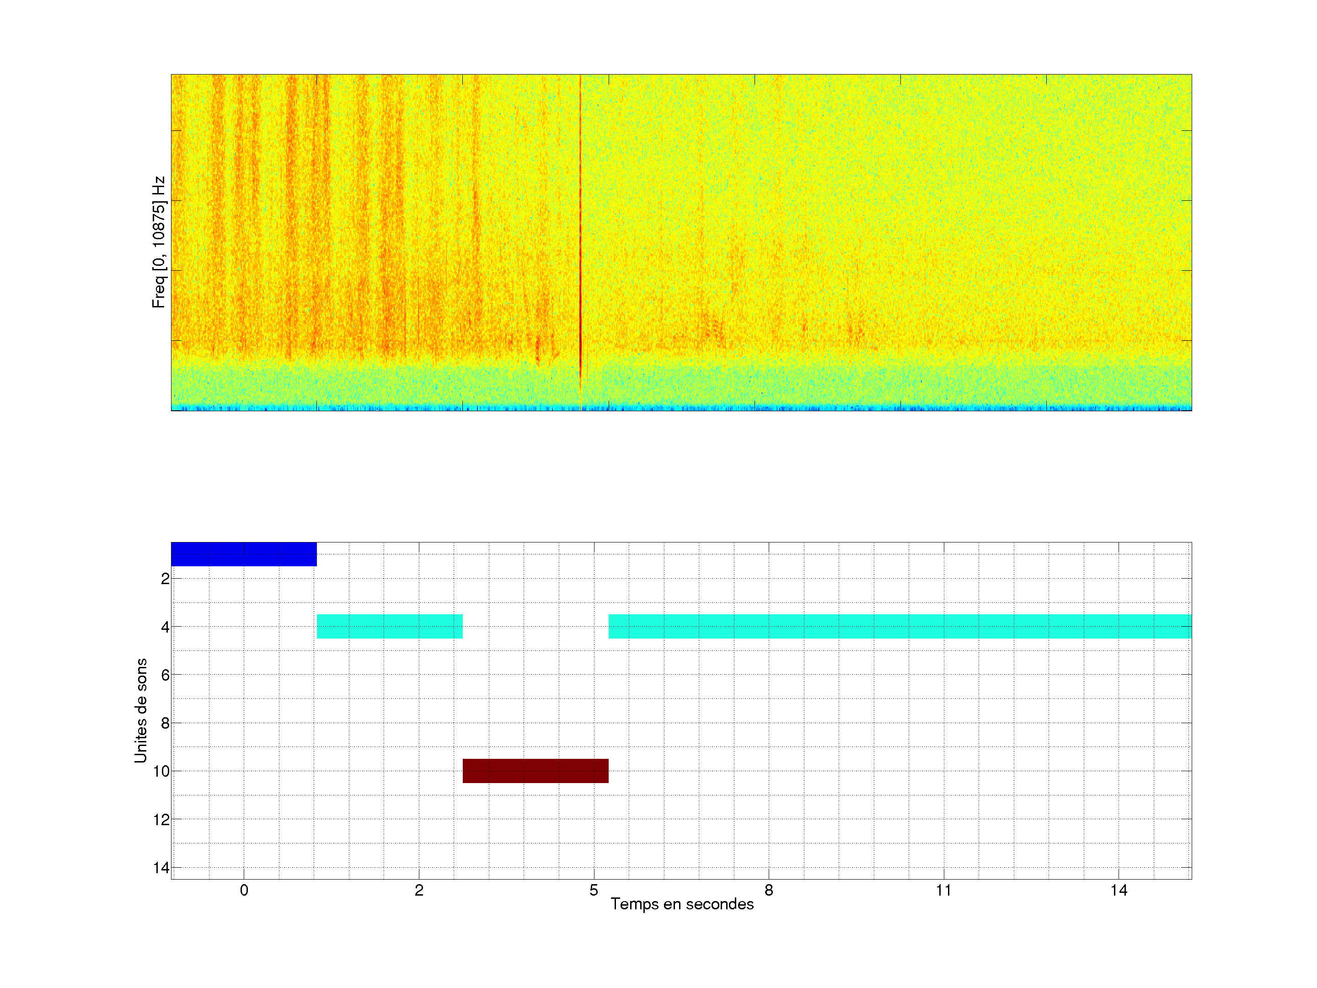The width and height of the screenshot is (1317, 988).
Task: Click the '8' tick on vertical units axis
Action: tap(165, 723)
